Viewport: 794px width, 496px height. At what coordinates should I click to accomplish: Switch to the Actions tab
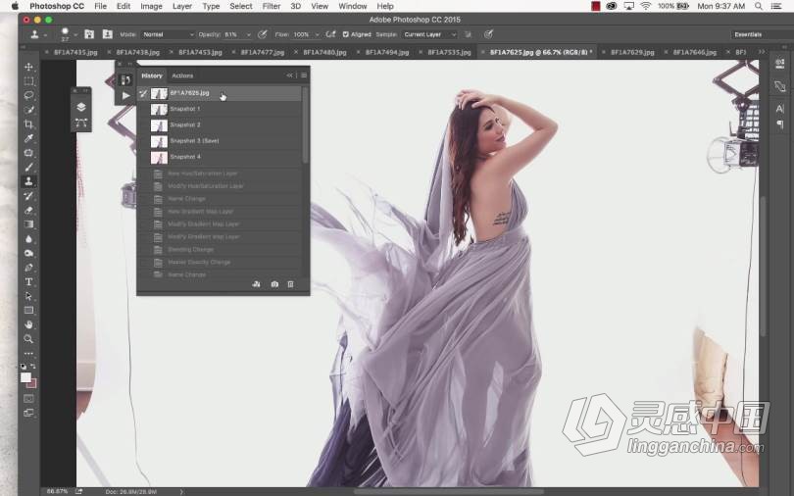tap(182, 75)
